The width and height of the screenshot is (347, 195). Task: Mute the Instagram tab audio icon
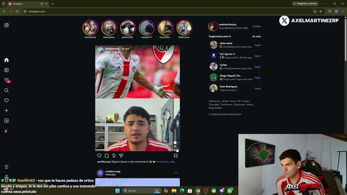click(42, 4)
